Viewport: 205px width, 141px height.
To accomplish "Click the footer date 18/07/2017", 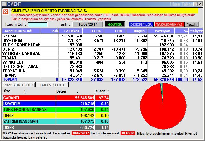I will pyautogui.click(x=81, y=133).
